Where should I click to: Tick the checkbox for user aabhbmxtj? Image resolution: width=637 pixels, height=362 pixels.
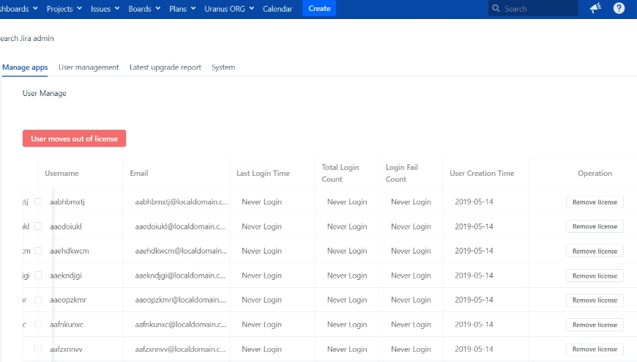(x=38, y=202)
